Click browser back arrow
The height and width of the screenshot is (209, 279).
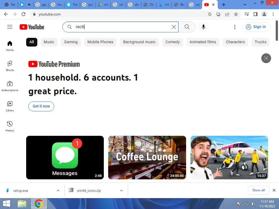6,14
